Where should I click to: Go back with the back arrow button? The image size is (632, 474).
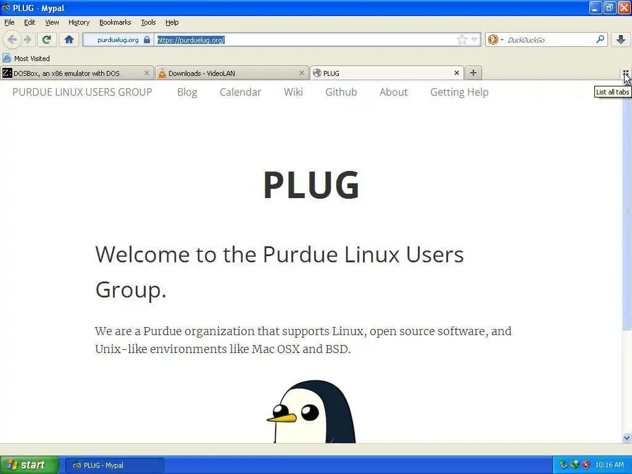[x=12, y=39]
